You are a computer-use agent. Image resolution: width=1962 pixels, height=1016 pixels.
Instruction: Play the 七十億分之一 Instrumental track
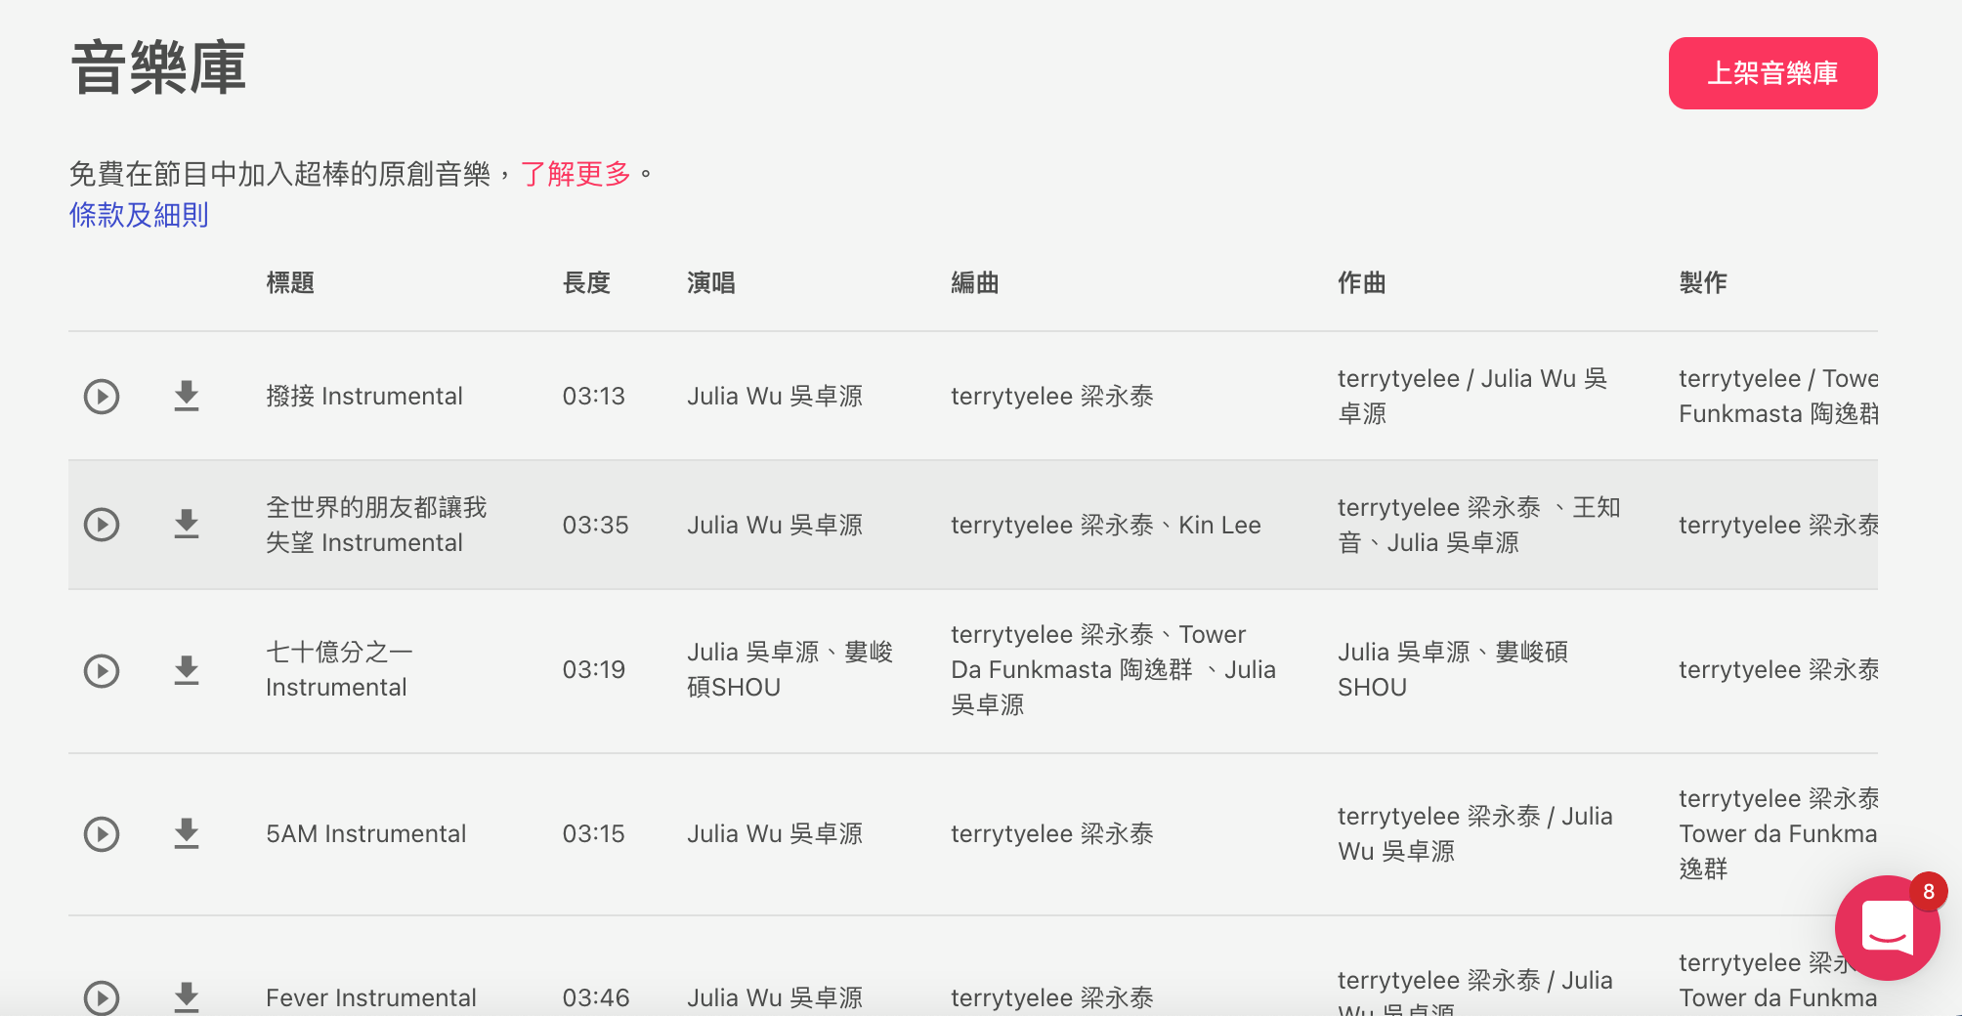(102, 671)
